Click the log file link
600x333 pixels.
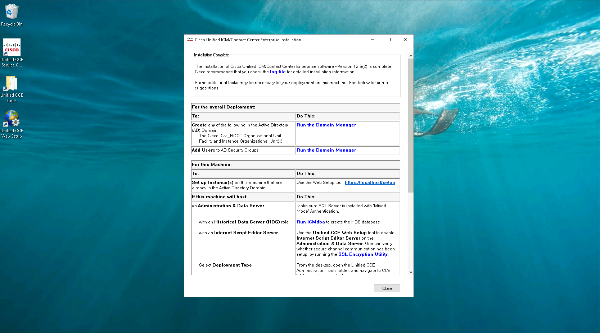pos(278,72)
